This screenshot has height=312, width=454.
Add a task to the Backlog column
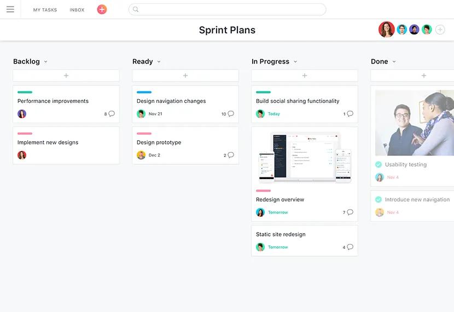click(x=66, y=76)
